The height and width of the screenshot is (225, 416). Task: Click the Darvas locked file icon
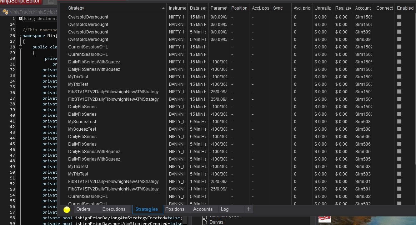[x=205, y=222]
